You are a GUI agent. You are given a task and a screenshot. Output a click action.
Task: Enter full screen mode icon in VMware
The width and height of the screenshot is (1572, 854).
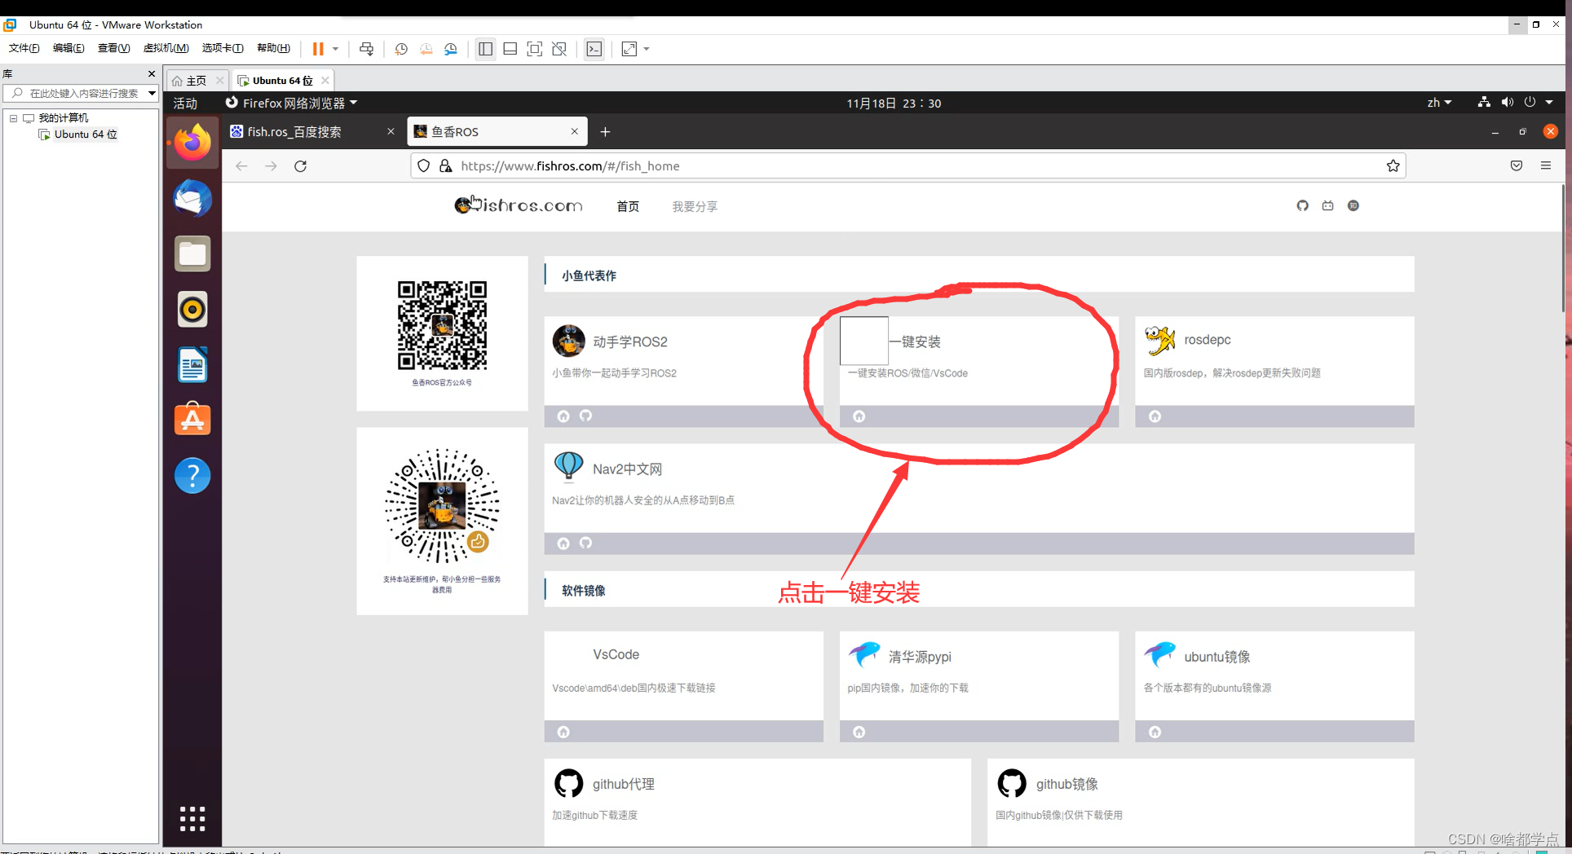point(534,49)
